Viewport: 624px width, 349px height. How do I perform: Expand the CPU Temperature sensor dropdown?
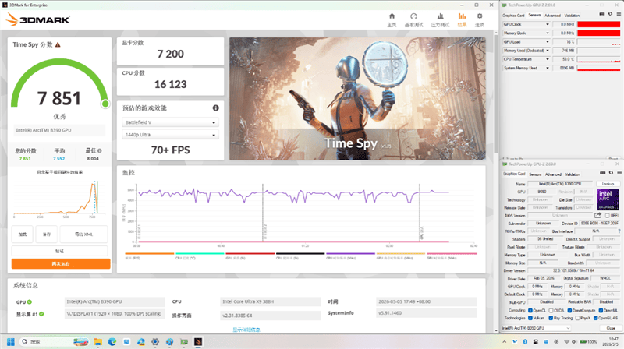548,59
